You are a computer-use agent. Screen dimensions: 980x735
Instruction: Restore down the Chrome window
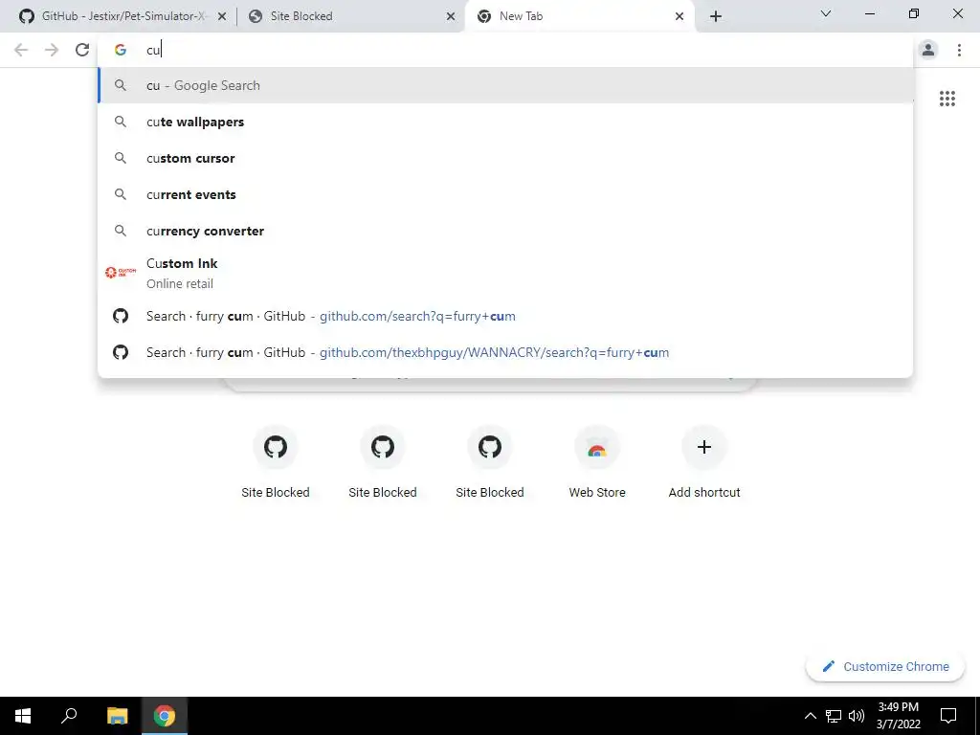point(914,13)
